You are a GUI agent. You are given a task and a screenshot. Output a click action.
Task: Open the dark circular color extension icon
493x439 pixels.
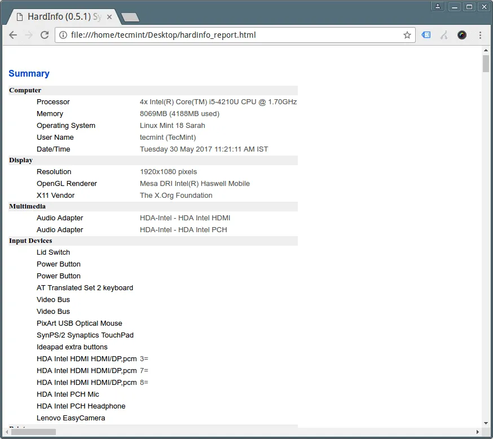coord(462,35)
